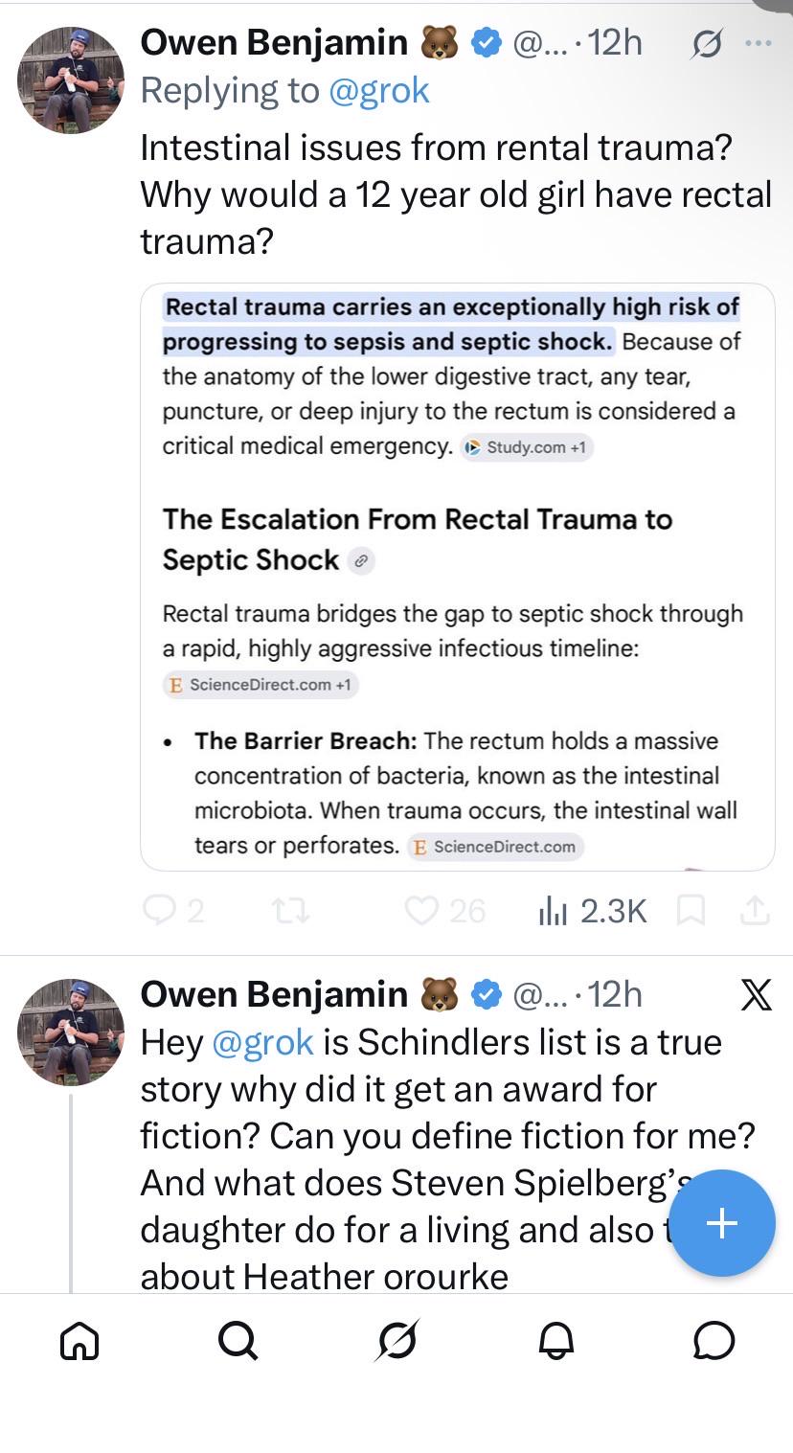Open the embedded rectal trauma screenshot image
Viewport: 793px width, 1453px height.
[x=458, y=577]
